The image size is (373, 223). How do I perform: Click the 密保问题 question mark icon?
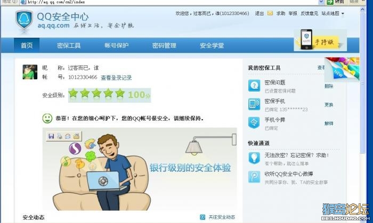[x=254, y=86]
